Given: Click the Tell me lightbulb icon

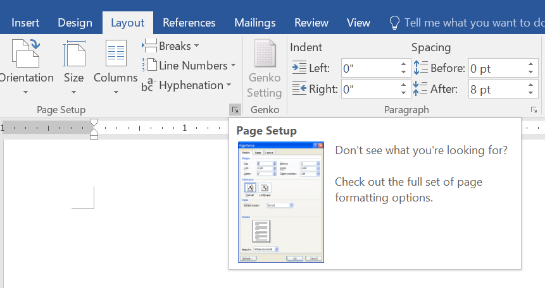Looking at the screenshot, I should coord(395,23).
